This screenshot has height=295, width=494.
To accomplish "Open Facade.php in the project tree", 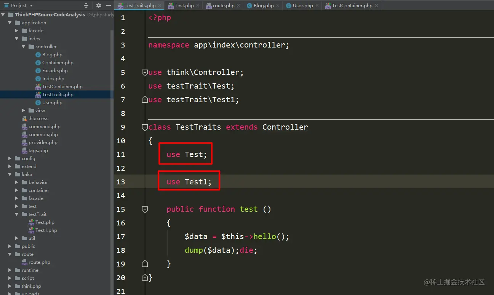I will tap(55, 71).
